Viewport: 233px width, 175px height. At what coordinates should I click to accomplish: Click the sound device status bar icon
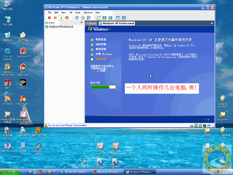(209, 126)
